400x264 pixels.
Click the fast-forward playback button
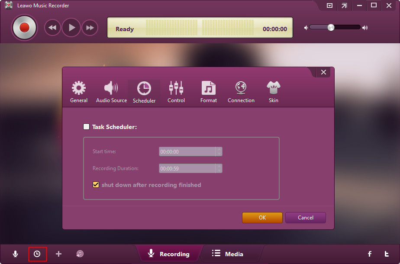tap(90, 28)
